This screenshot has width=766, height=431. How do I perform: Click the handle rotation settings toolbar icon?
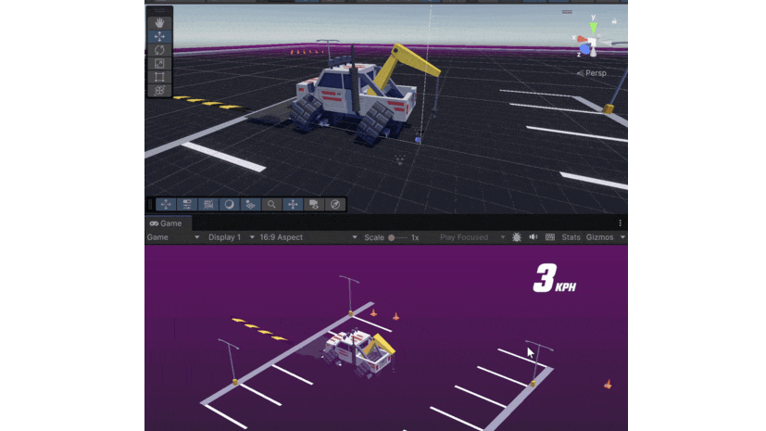coord(187,204)
